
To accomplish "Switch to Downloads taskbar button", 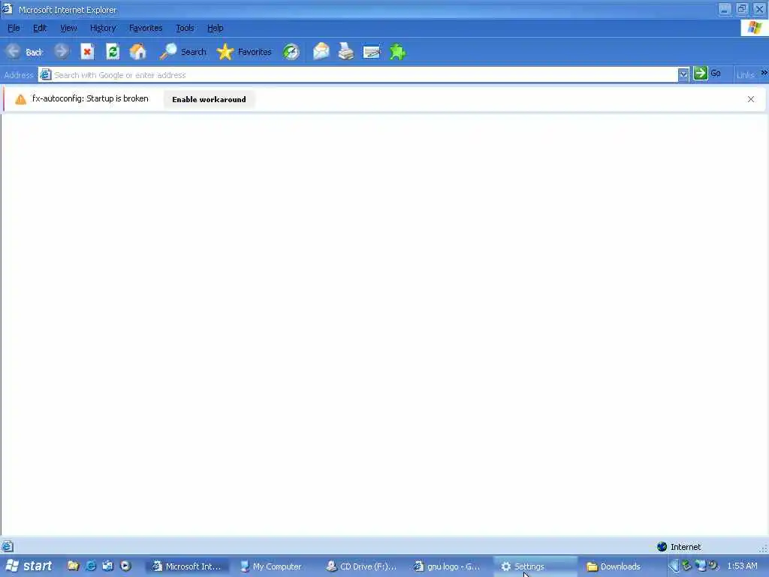I will point(621,566).
